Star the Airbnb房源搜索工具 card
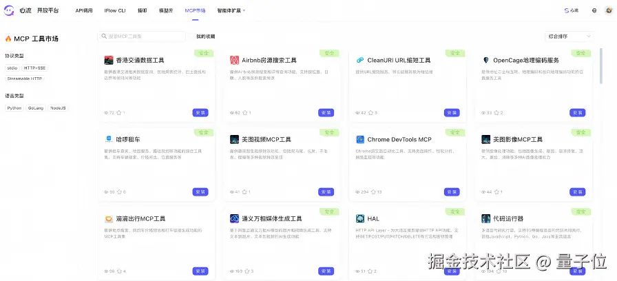 tap(244, 113)
